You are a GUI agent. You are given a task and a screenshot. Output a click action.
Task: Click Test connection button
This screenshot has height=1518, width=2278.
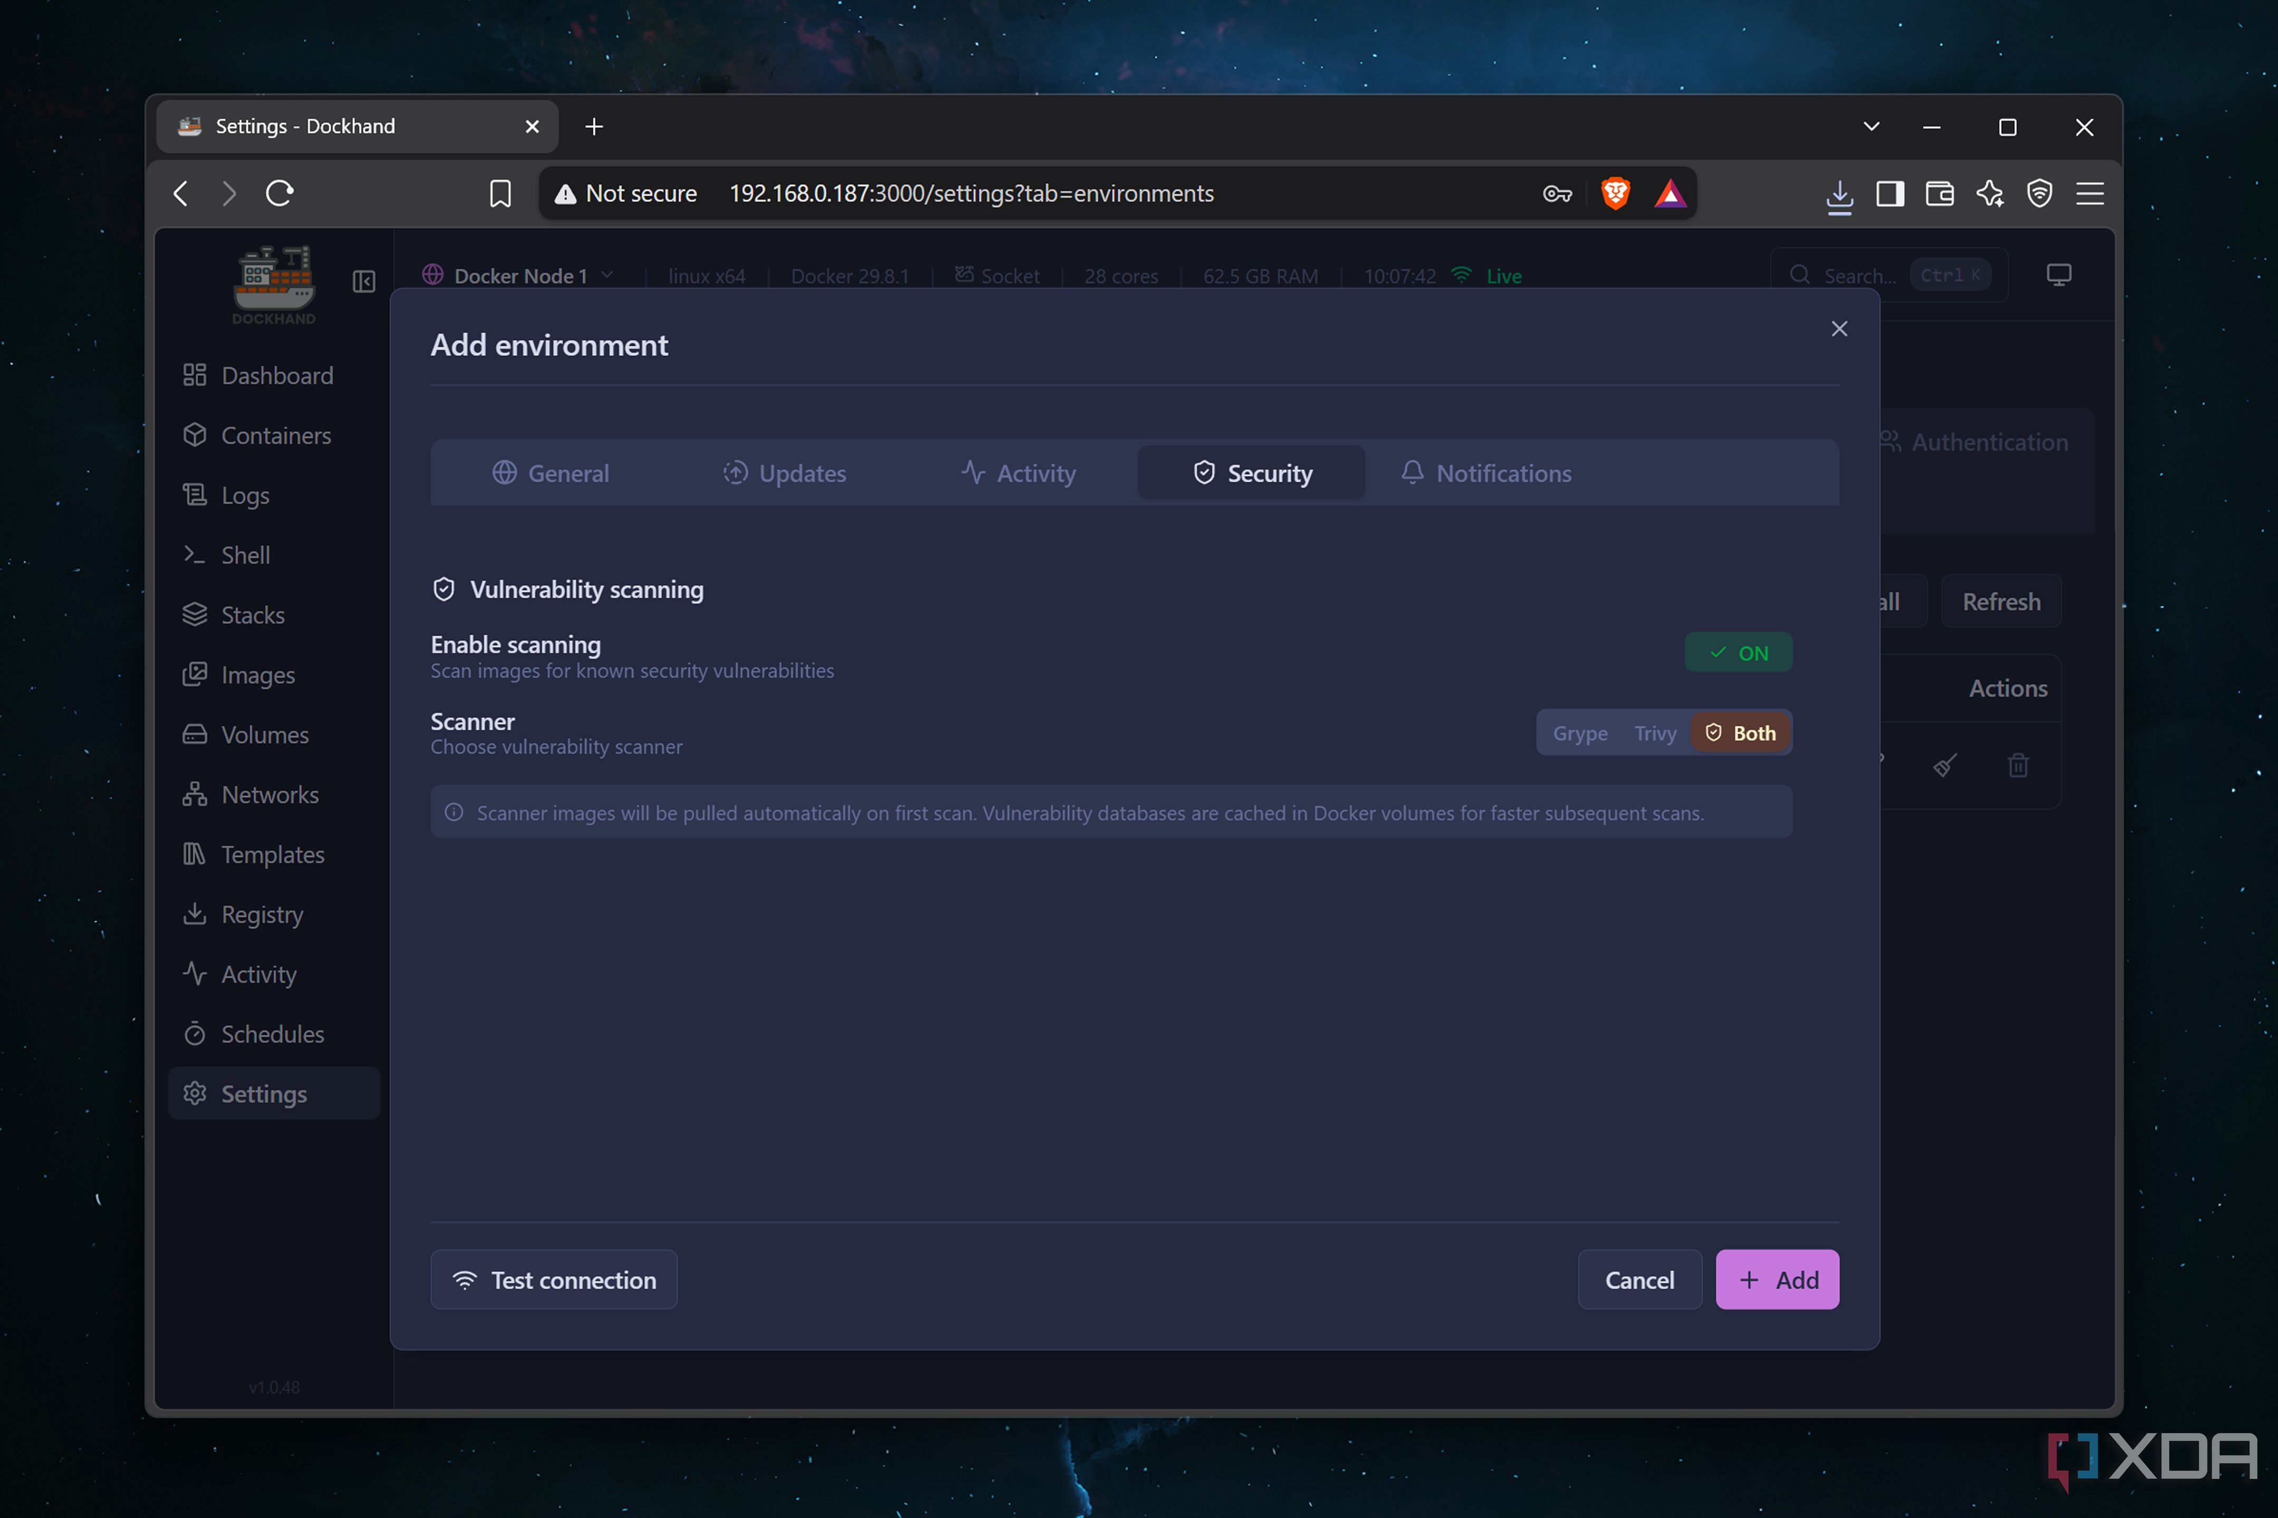tap(554, 1280)
